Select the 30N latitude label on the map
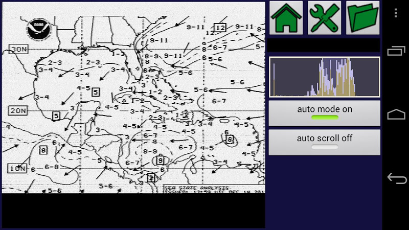The height and width of the screenshot is (230, 409). [x=18, y=49]
